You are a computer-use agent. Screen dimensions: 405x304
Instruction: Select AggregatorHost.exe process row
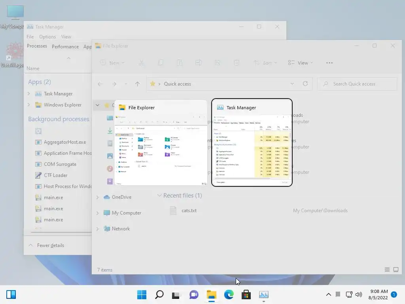point(61,142)
